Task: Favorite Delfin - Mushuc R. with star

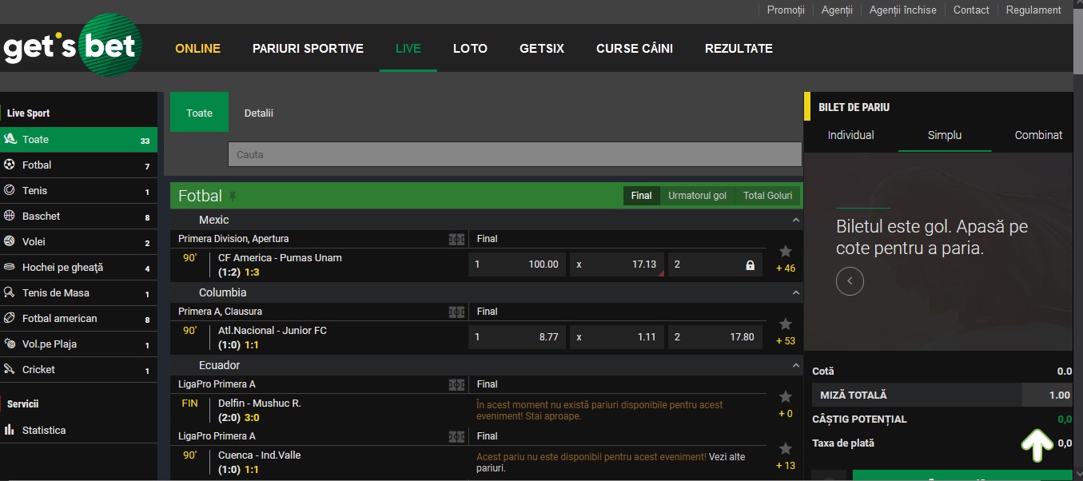Action: (x=786, y=396)
